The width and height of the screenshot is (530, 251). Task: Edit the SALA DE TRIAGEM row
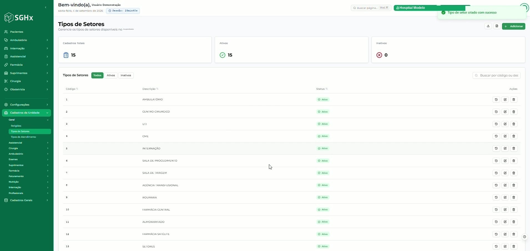(505, 173)
